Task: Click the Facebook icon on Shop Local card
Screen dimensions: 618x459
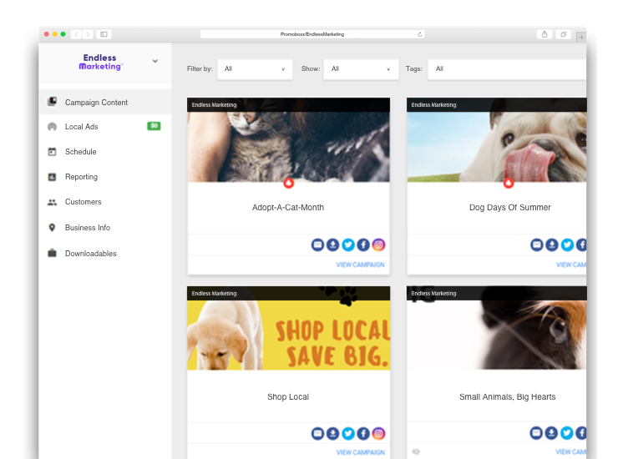Action: click(x=363, y=433)
